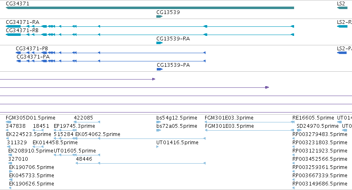The height and width of the screenshot is (190, 352).
Task: Select EST bs54g12.5prime label
Action: pyautogui.click(x=177, y=118)
